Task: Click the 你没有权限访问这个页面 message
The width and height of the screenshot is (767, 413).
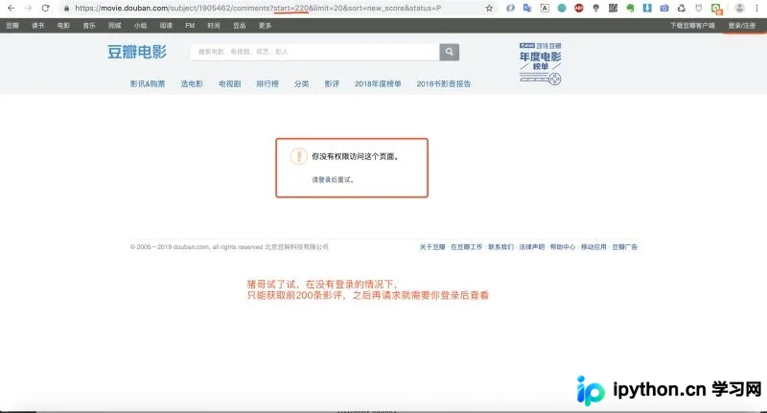Action: pos(355,157)
